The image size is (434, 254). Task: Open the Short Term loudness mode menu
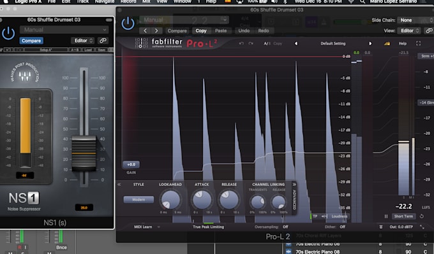[403, 216]
